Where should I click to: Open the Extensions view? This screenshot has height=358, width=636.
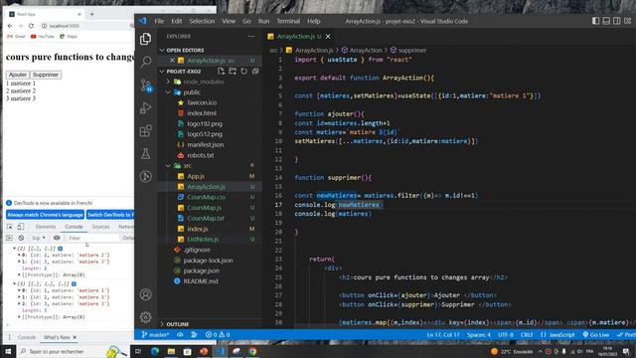pos(146,130)
